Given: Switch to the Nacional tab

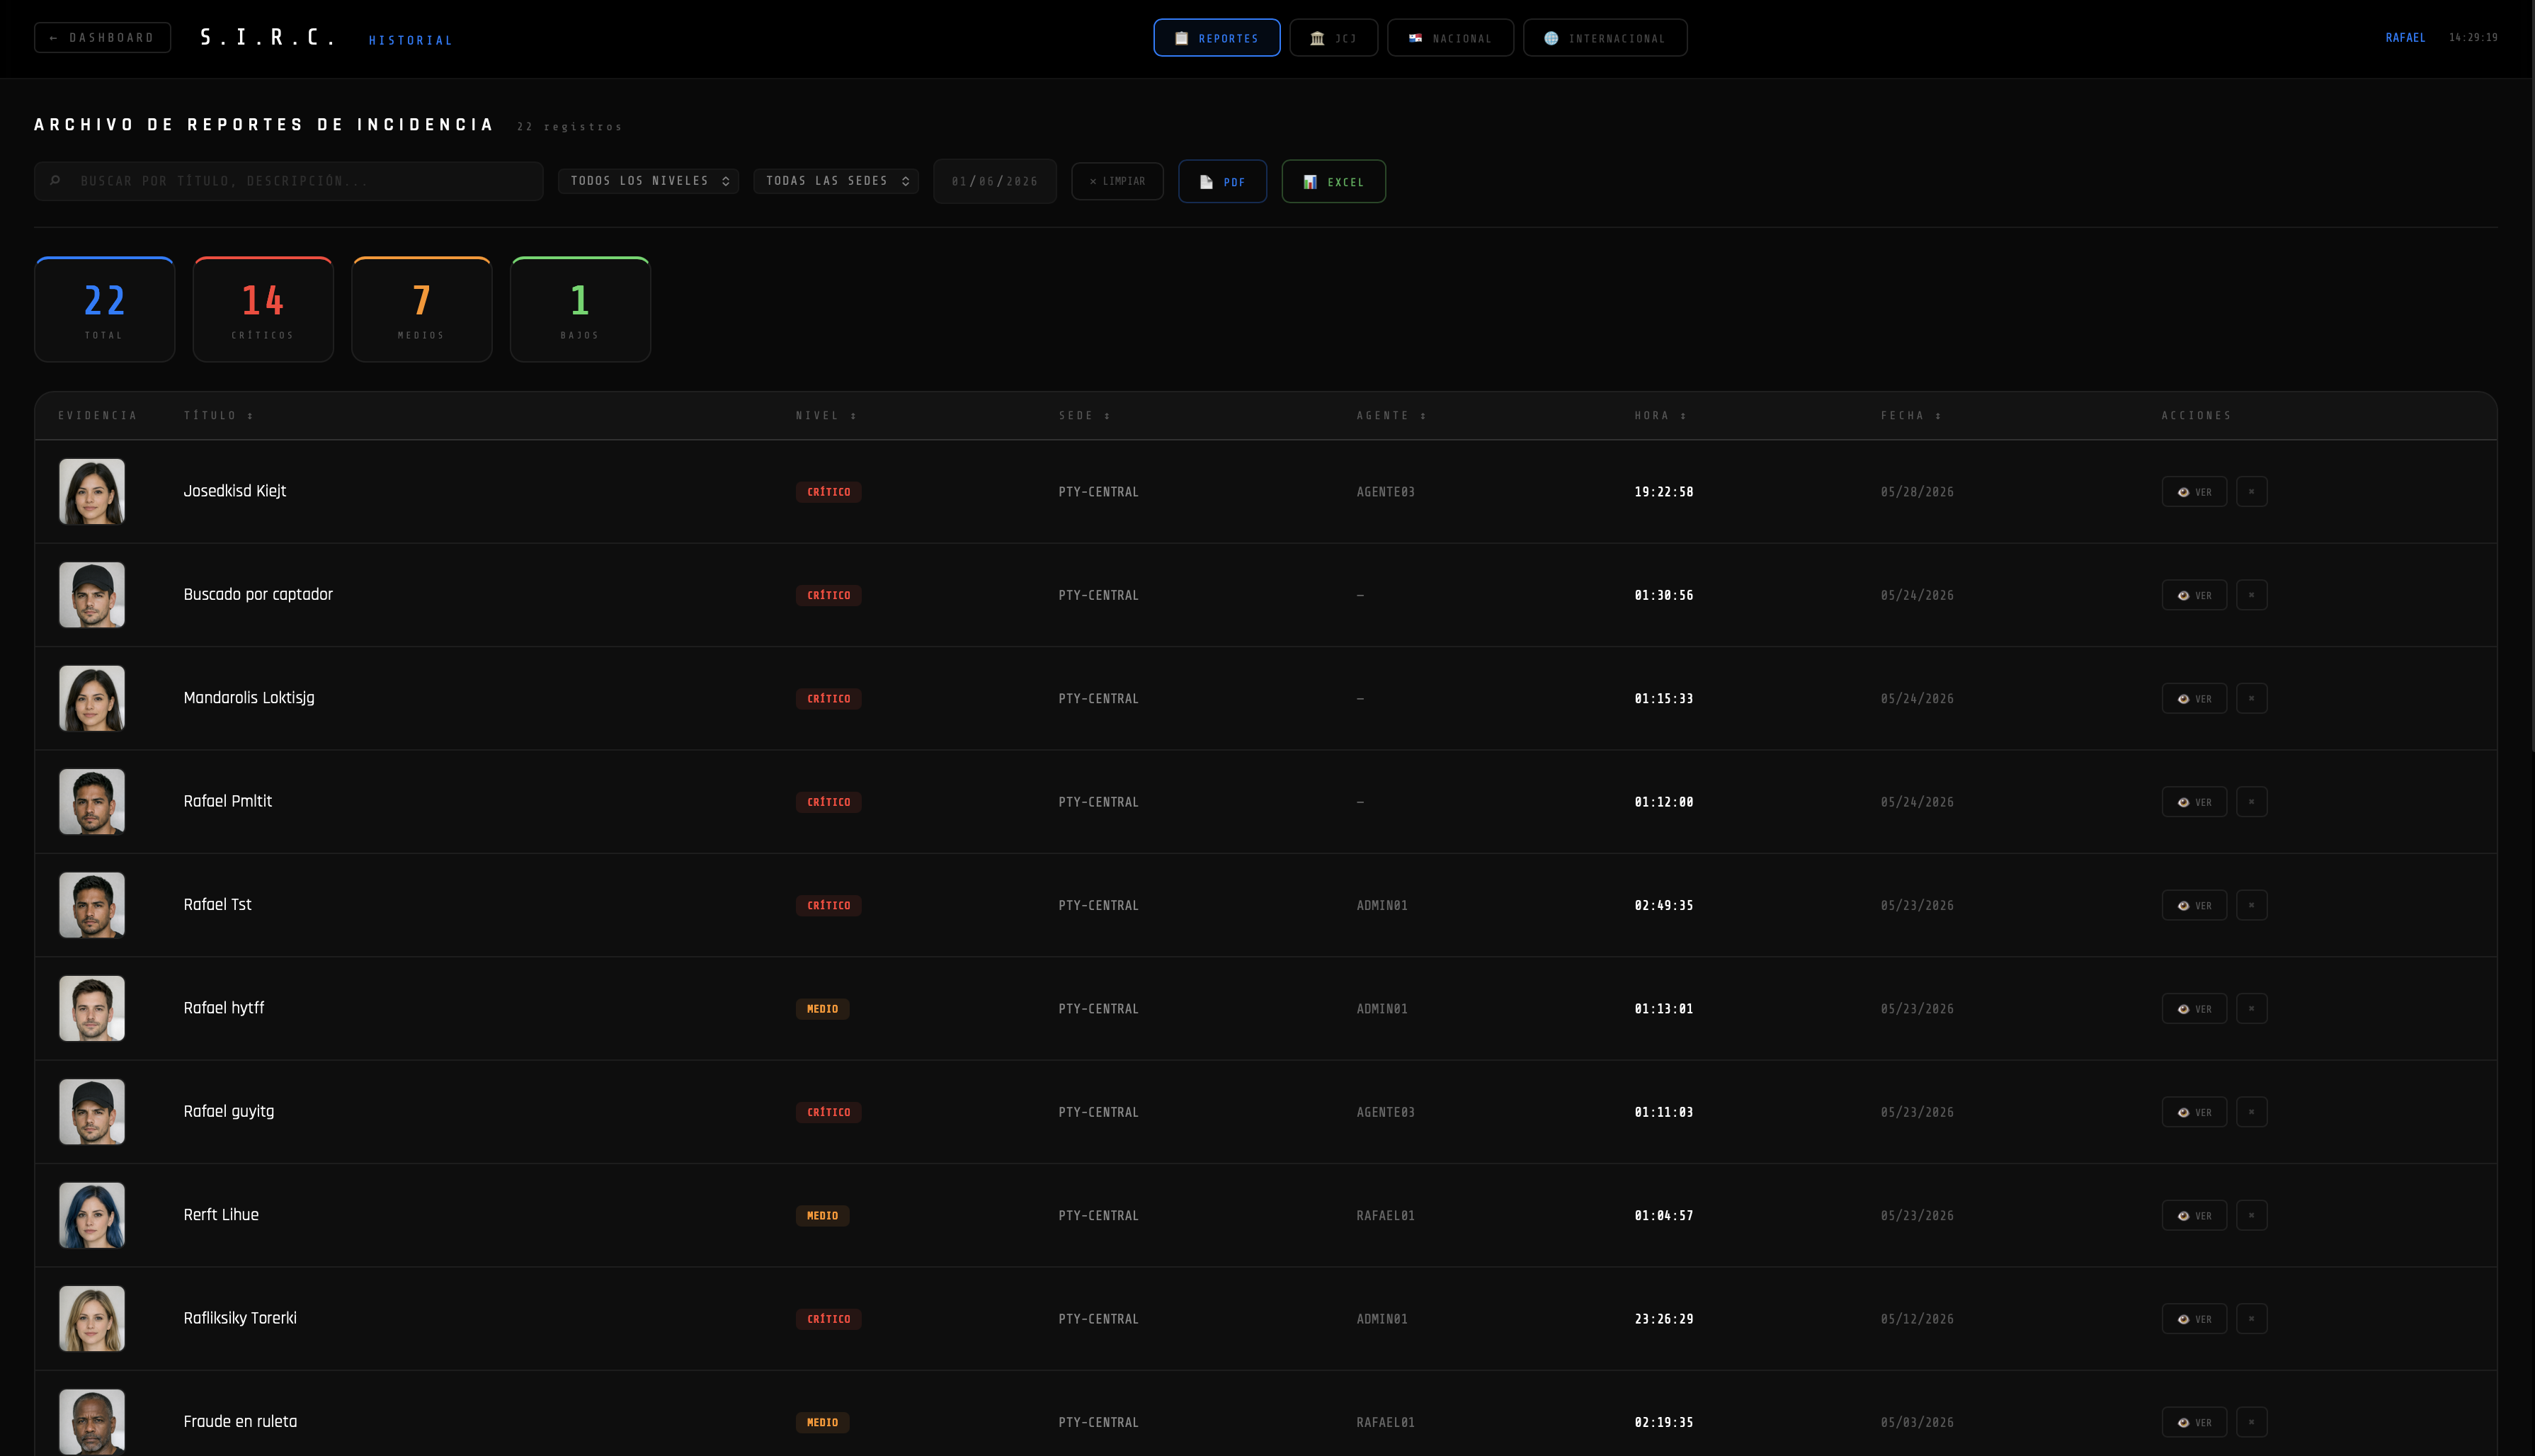Looking at the screenshot, I should [1449, 38].
